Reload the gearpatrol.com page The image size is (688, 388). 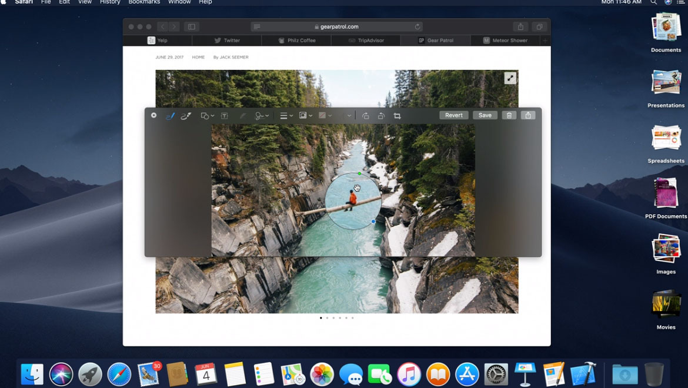(418, 26)
